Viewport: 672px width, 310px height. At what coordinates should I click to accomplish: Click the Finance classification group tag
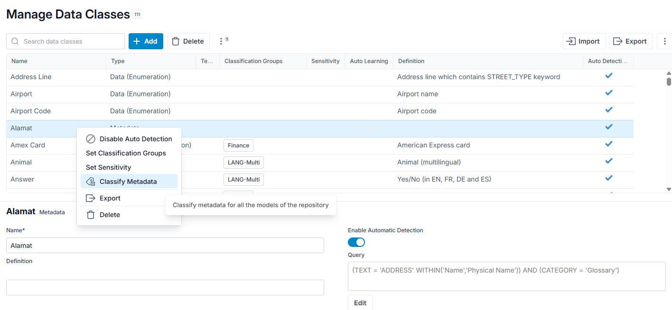pyautogui.click(x=238, y=146)
